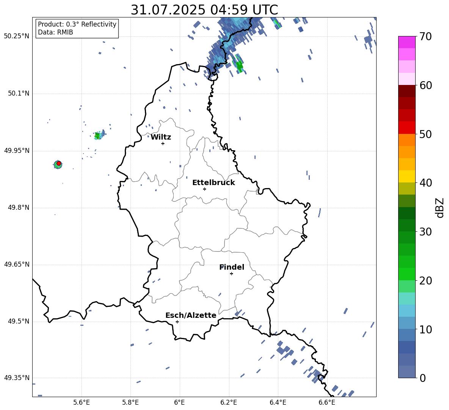Click the colorbar '30' tick label
The width and height of the screenshot is (449, 410).
coord(425,232)
